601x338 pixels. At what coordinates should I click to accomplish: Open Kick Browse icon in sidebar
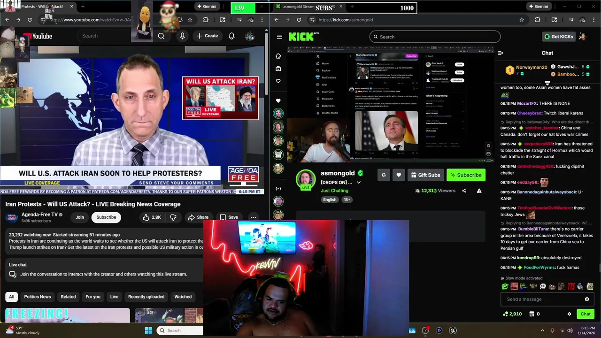pyautogui.click(x=278, y=69)
